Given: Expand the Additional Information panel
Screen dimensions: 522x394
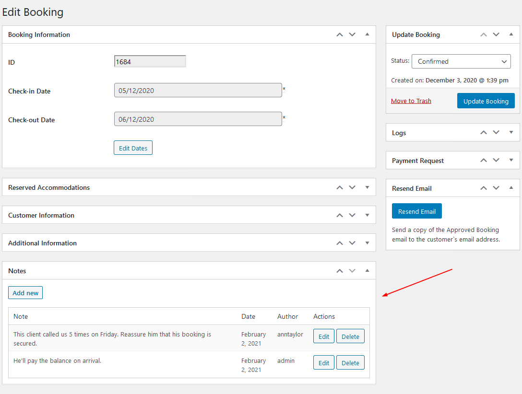Looking at the screenshot, I should pyautogui.click(x=367, y=243).
